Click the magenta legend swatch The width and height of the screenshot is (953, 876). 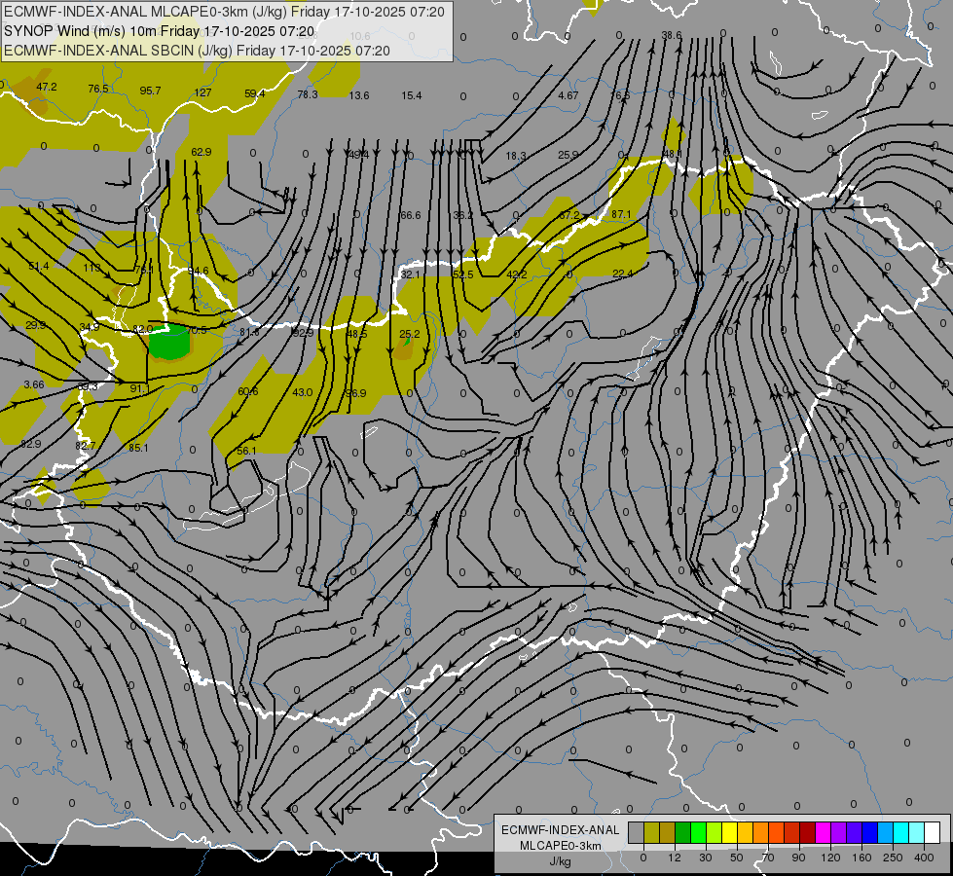click(x=823, y=832)
